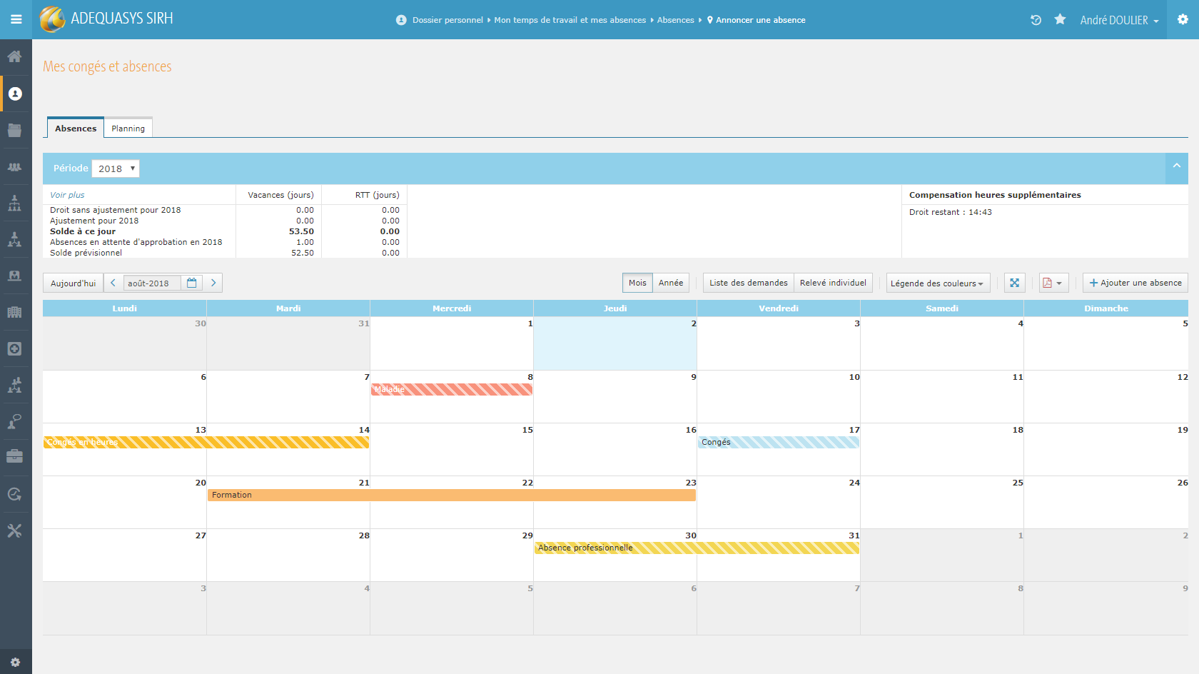Viewport: 1199px width, 674px height.
Task: Click Ajouter une absence button
Action: pos(1135,283)
